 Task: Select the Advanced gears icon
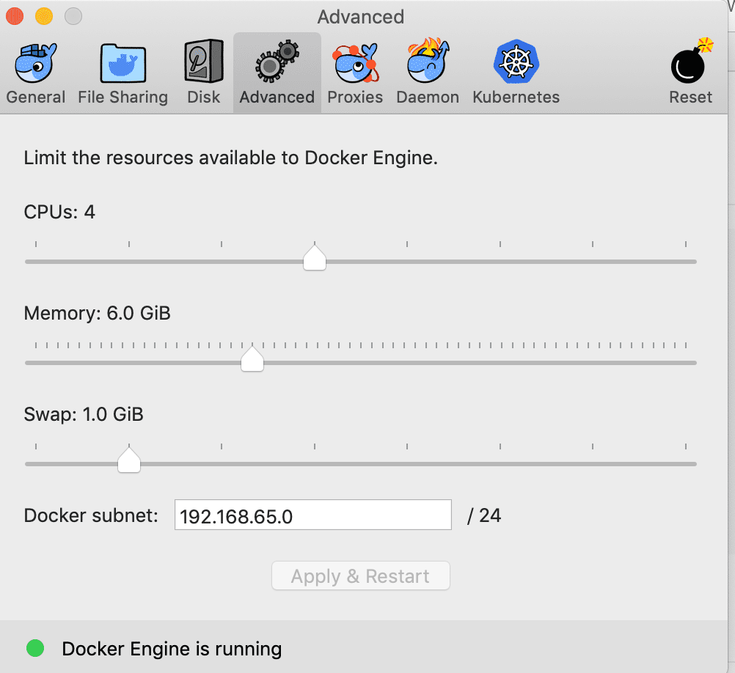[277, 62]
